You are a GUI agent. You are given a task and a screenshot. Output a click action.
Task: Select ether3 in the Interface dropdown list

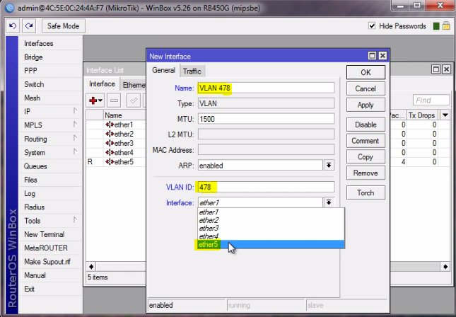271,229
